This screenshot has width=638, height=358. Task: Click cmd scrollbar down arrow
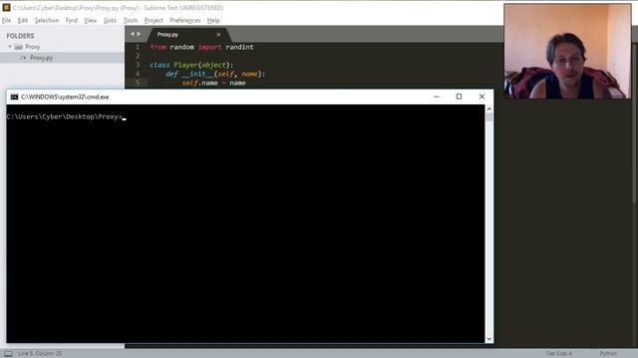[x=489, y=339]
